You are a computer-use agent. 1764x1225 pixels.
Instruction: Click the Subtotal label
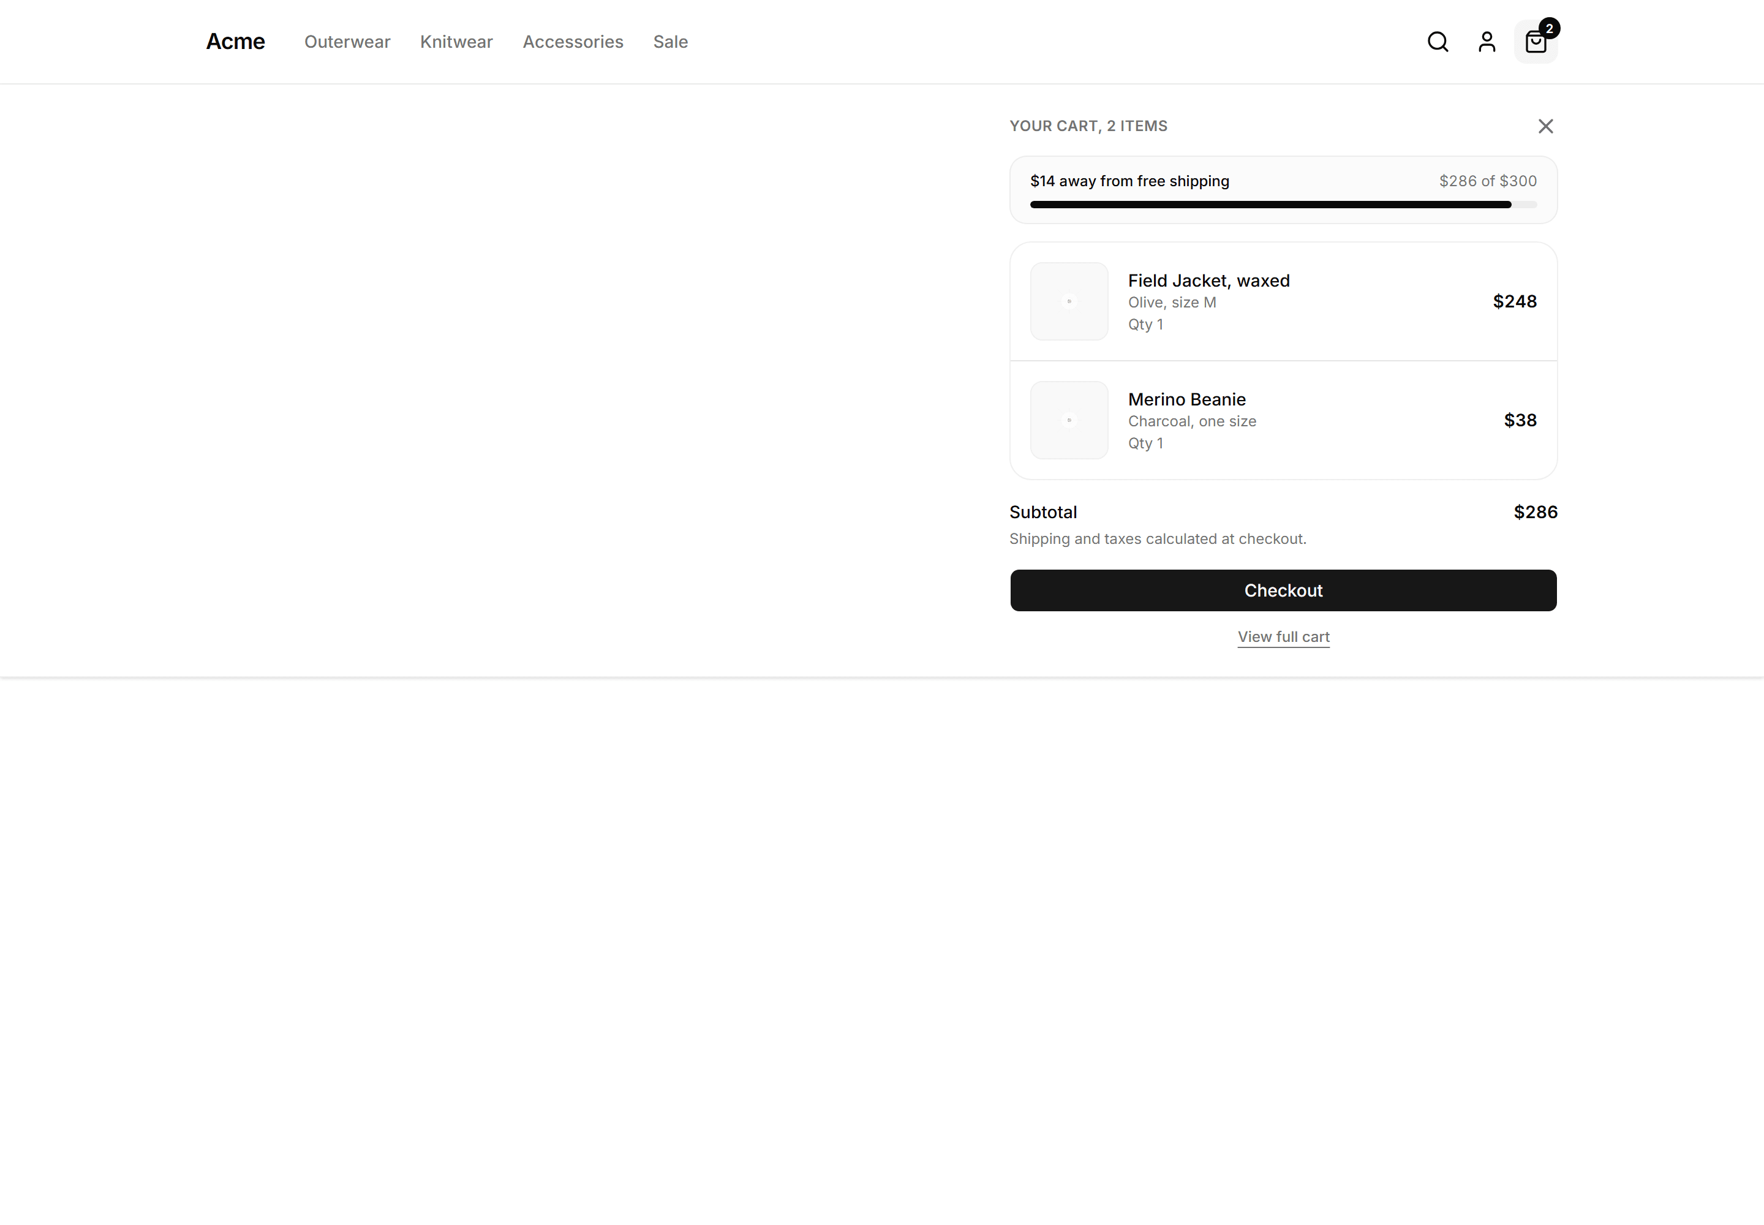pyautogui.click(x=1042, y=512)
